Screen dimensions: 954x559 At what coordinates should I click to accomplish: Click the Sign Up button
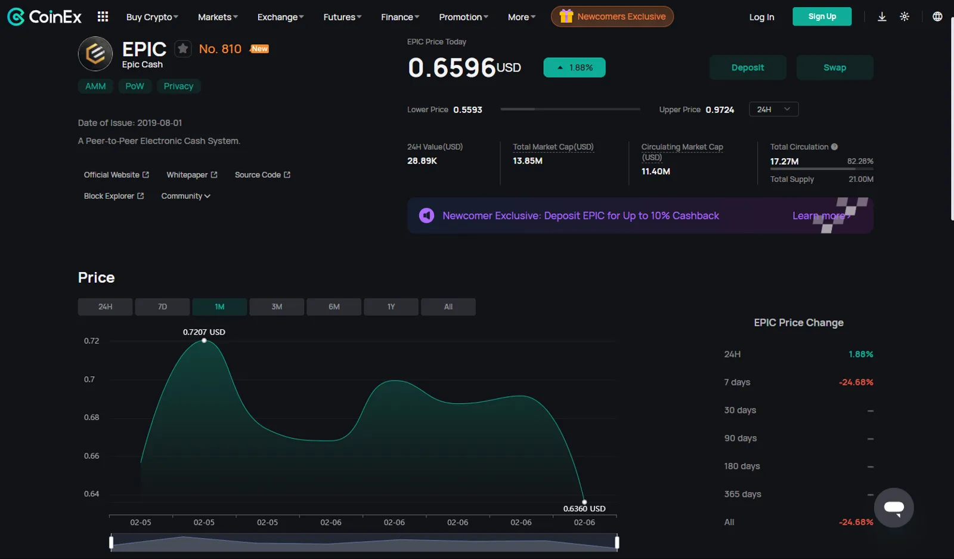tap(822, 17)
